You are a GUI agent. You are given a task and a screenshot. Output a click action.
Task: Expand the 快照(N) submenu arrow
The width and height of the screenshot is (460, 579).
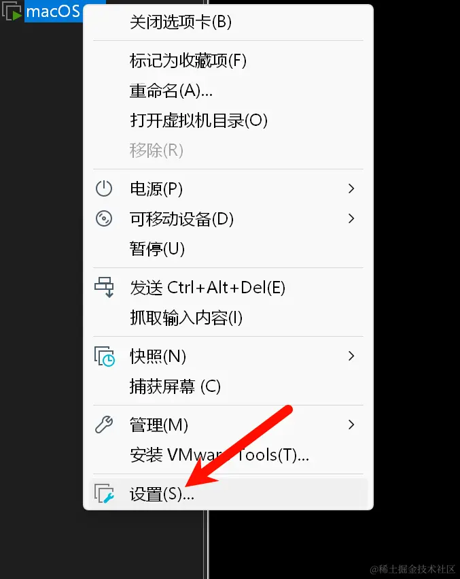pyautogui.click(x=351, y=356)
